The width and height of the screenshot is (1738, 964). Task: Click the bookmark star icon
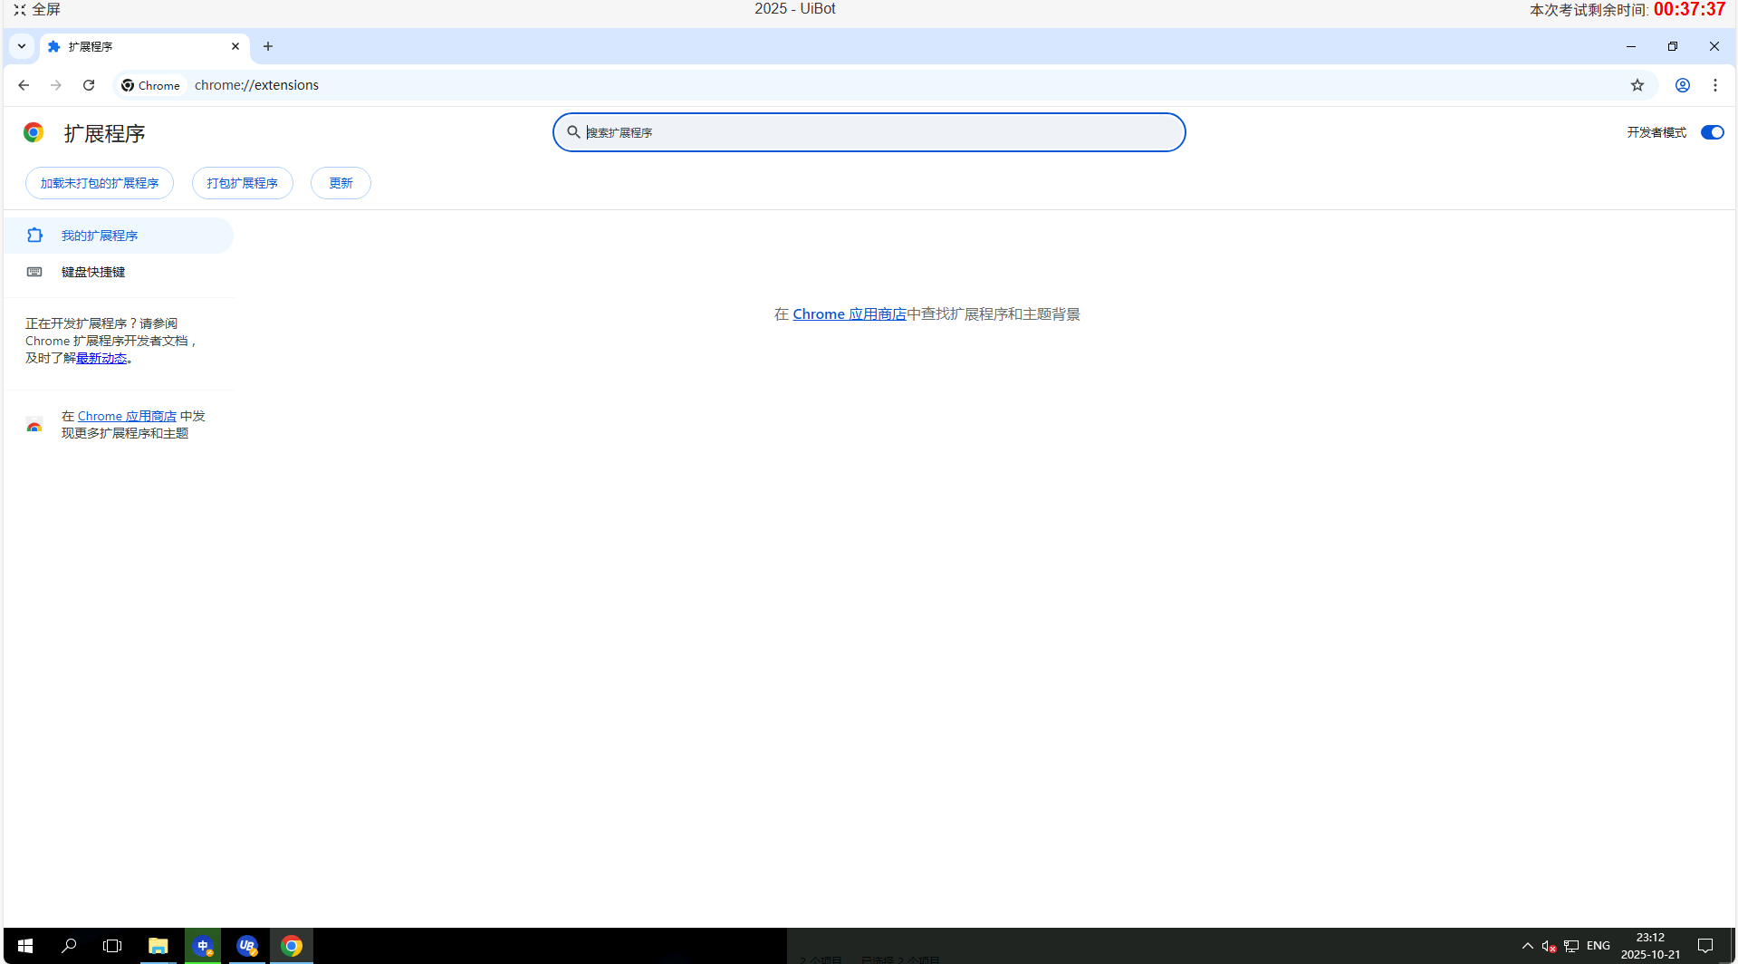pyautogui.click(x=1637, y=85)
